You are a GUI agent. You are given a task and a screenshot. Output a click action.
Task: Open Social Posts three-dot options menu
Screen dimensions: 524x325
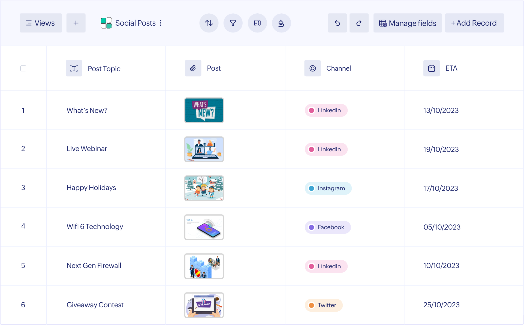pyautogui.click(x=161, y=23)
